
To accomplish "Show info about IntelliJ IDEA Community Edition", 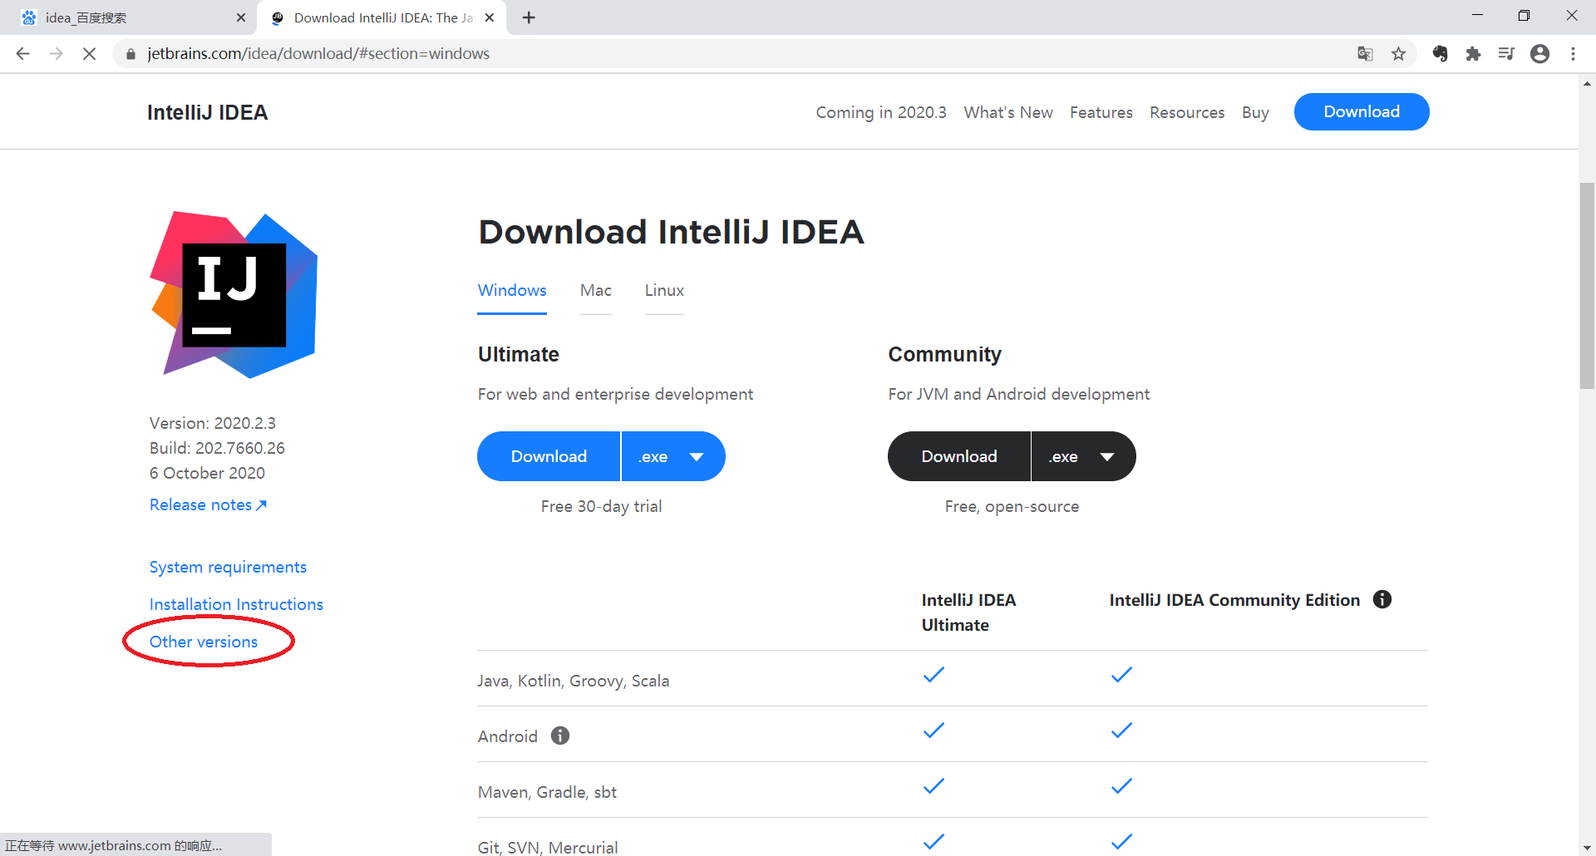I will pos(1382,599).
